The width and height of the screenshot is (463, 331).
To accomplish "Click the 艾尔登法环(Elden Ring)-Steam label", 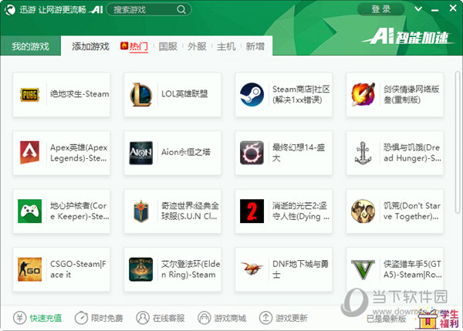I will pyautogui.click(x=191, y=269).
